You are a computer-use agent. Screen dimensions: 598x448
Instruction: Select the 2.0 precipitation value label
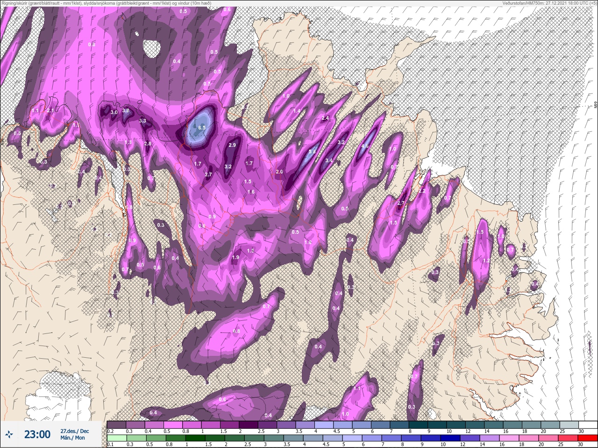point(280,172)
